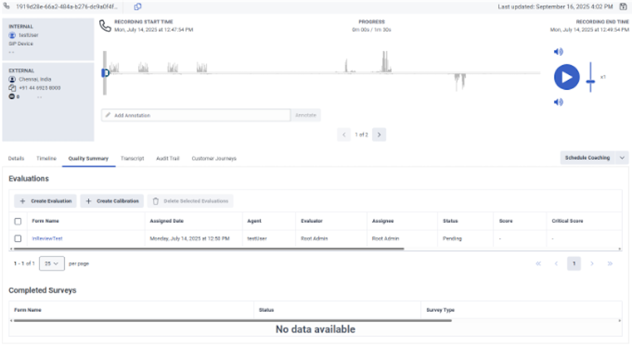Select all evaluations header checkbox
Viewport: 632px width, 346px height.
[x=18, y=221]
